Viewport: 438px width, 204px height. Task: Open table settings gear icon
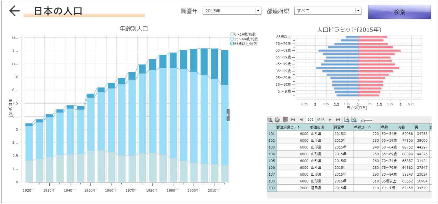coord(277,120)
